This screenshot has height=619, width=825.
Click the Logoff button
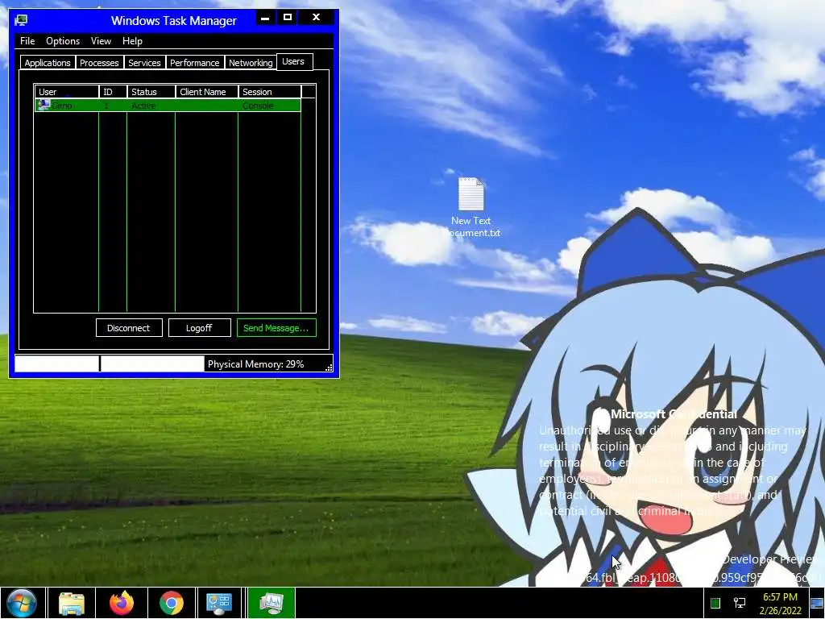coord(200,328)
